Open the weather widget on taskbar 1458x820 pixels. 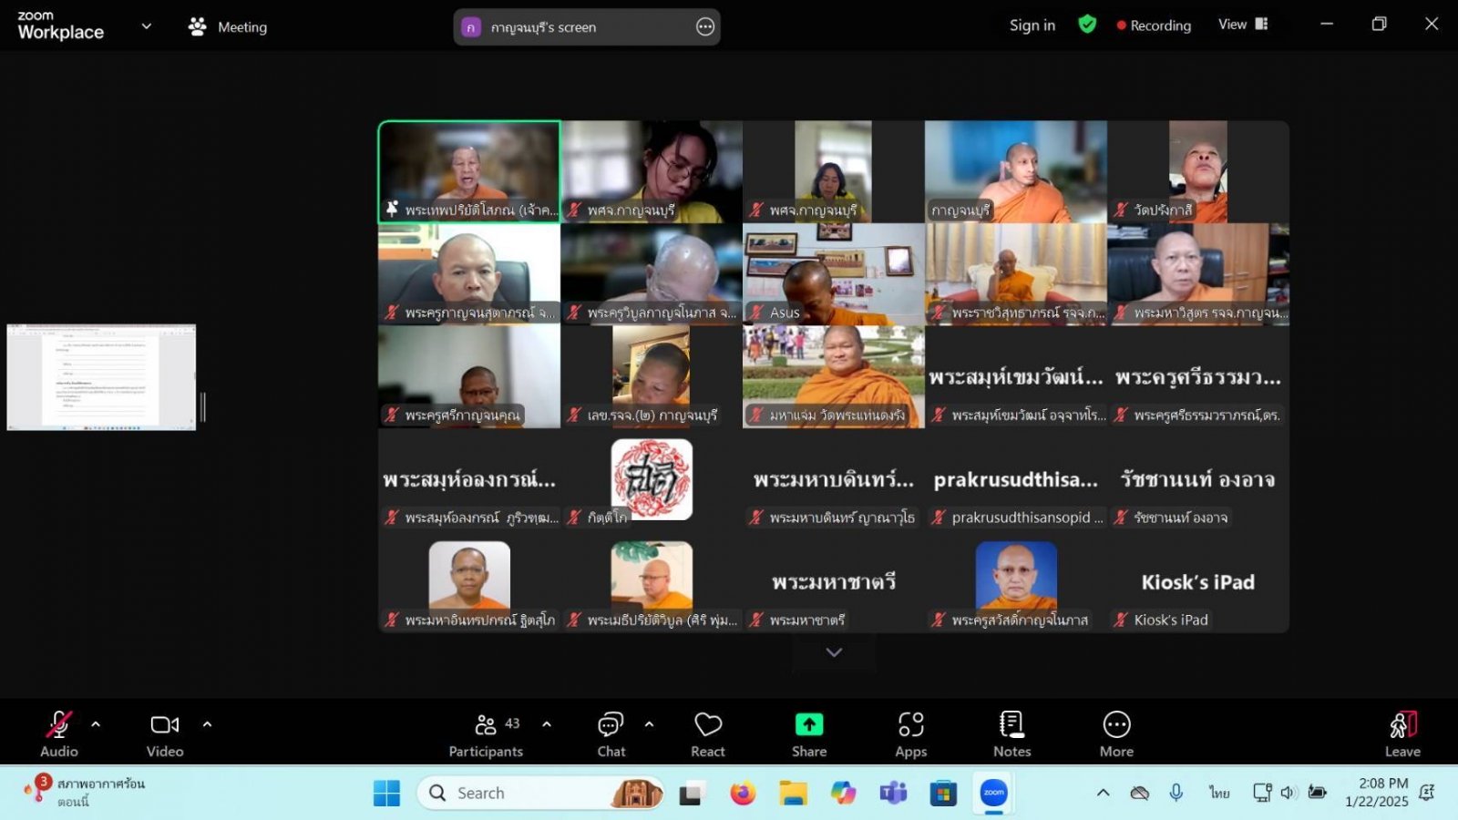coord(85,792)
